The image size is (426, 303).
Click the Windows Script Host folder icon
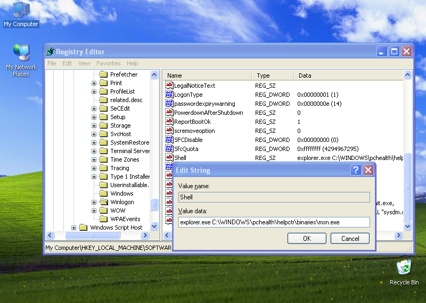coord(84,228)
